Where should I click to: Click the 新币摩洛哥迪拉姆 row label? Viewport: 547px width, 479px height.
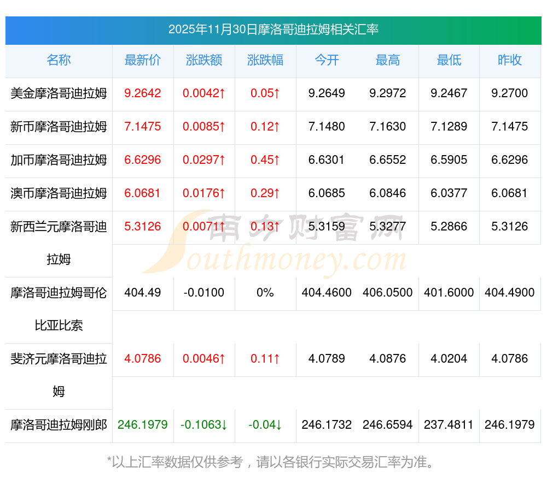coord(59,127)
